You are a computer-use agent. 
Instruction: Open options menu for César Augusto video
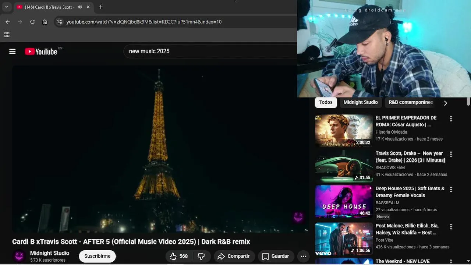[x=451, y=119]
